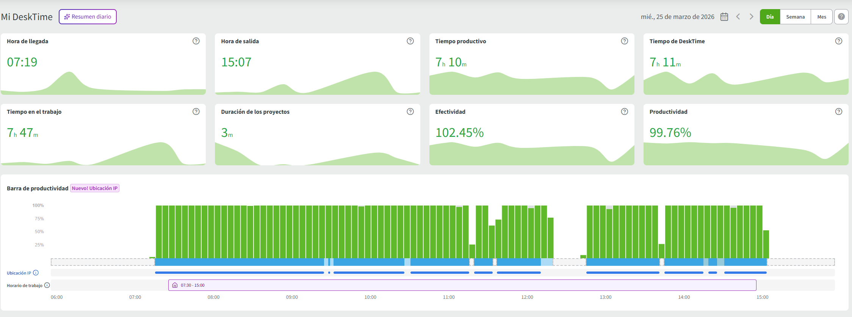Open the calendar date picker icon
This screenshot has width=852, height=317.
point(724,17)
